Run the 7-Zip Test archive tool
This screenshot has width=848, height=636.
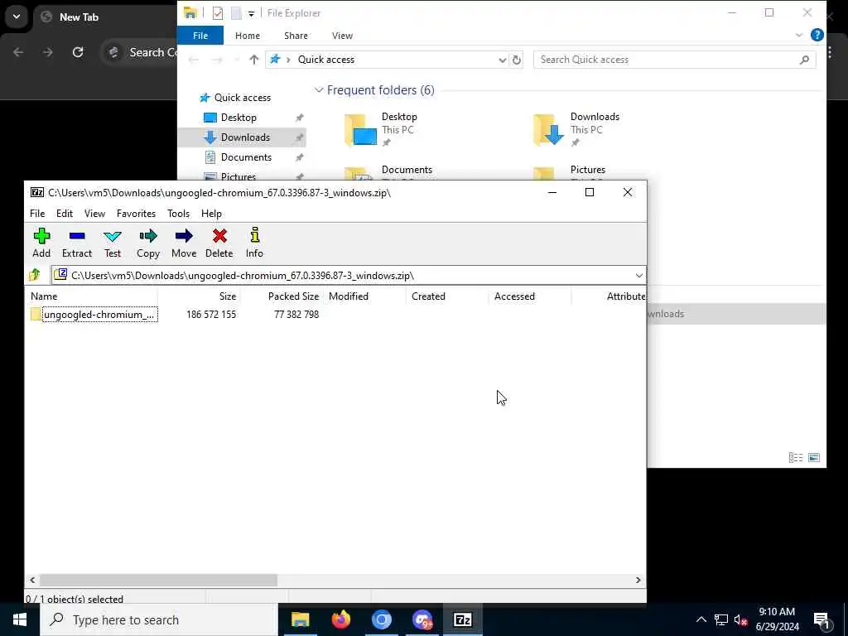pos(113,243)
